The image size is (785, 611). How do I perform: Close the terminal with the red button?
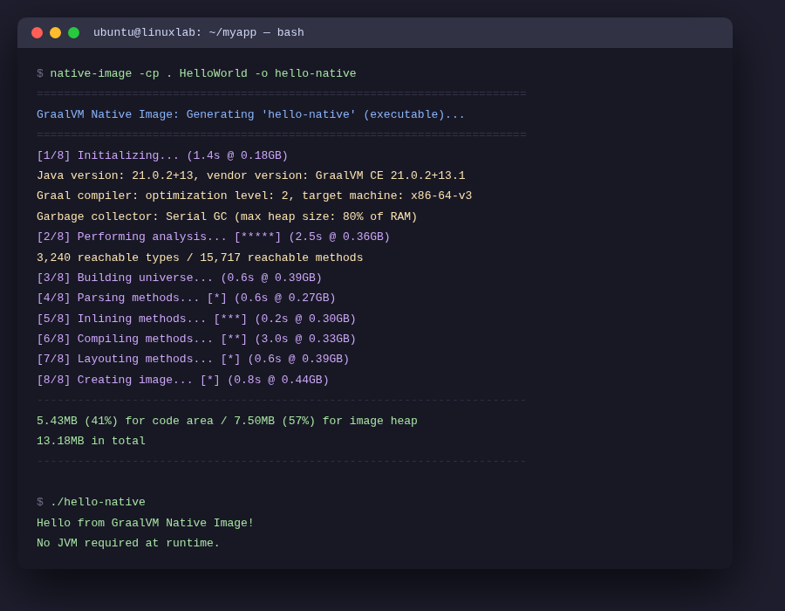tap(37, 32)
